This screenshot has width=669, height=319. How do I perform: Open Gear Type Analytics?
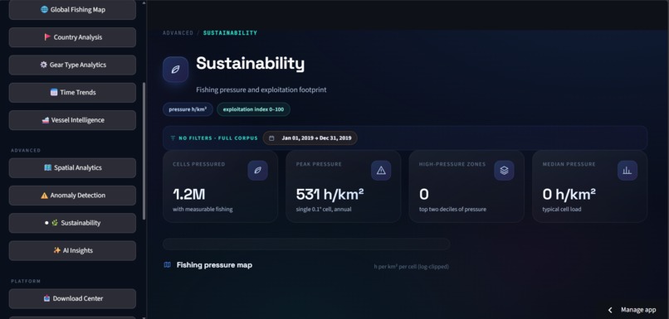tap(72, 65)
